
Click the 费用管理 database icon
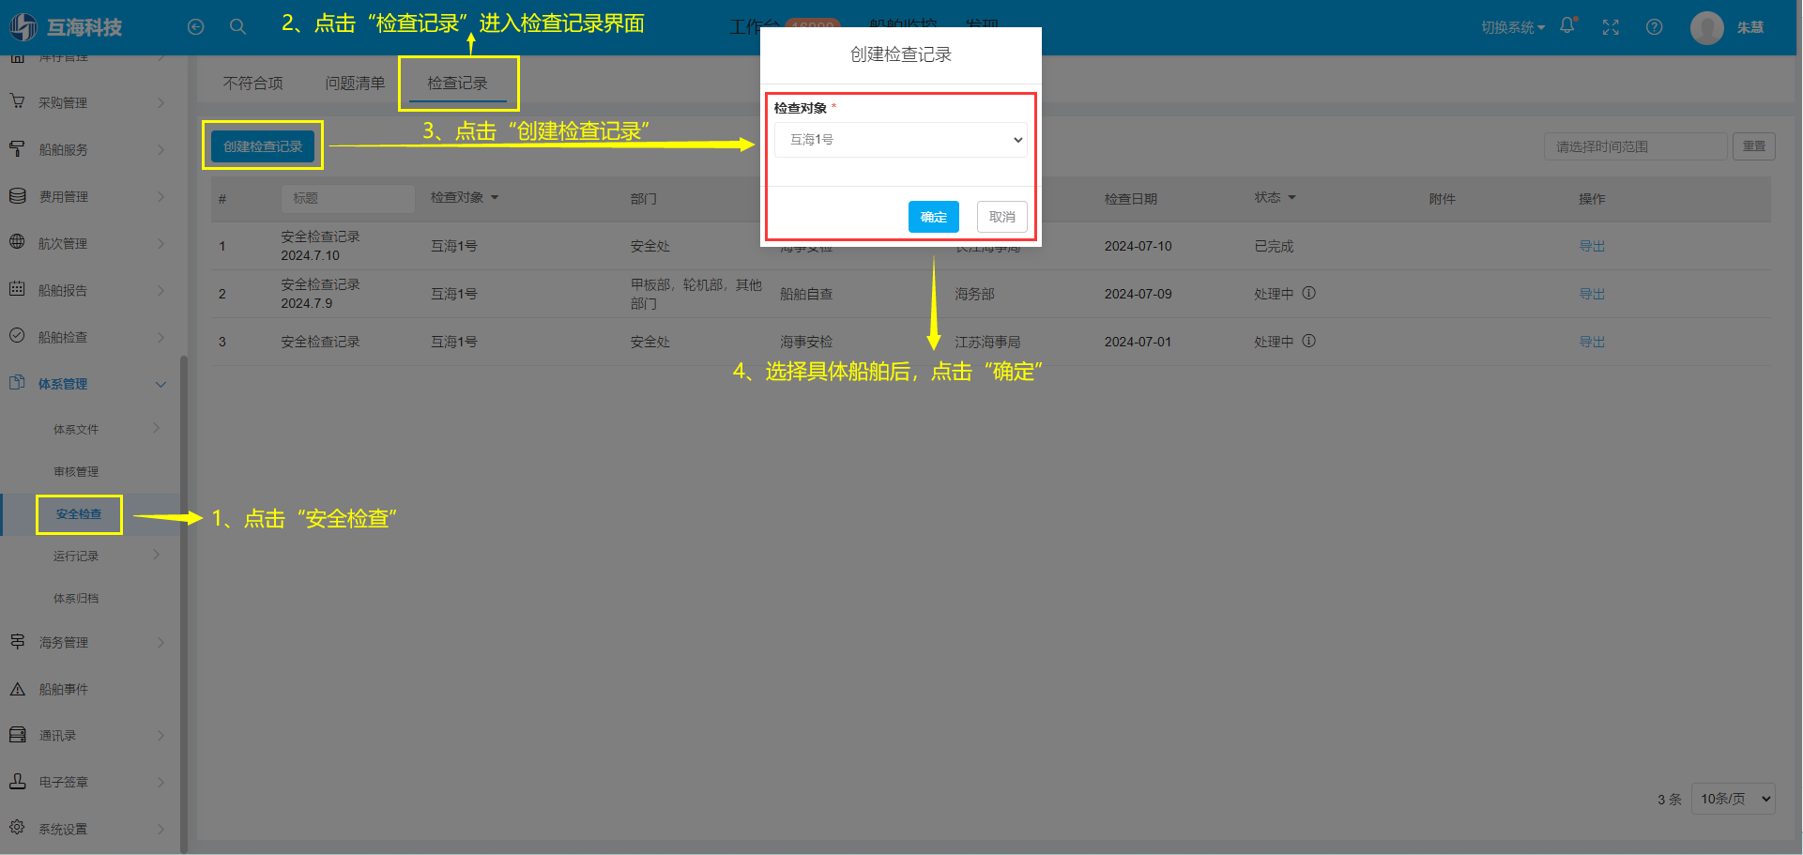tap(17, 195)
